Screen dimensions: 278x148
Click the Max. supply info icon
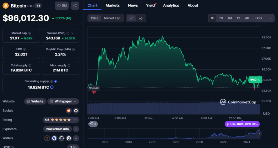coord(69,65)
